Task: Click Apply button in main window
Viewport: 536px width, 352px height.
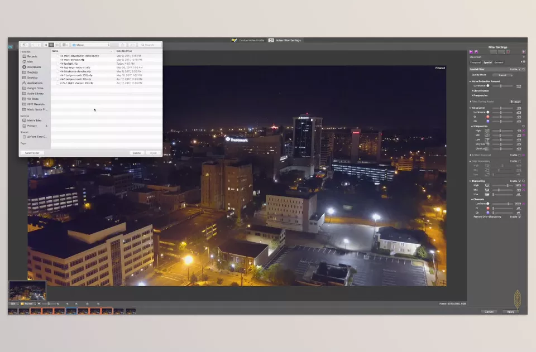Action: (x=510, y=312)
